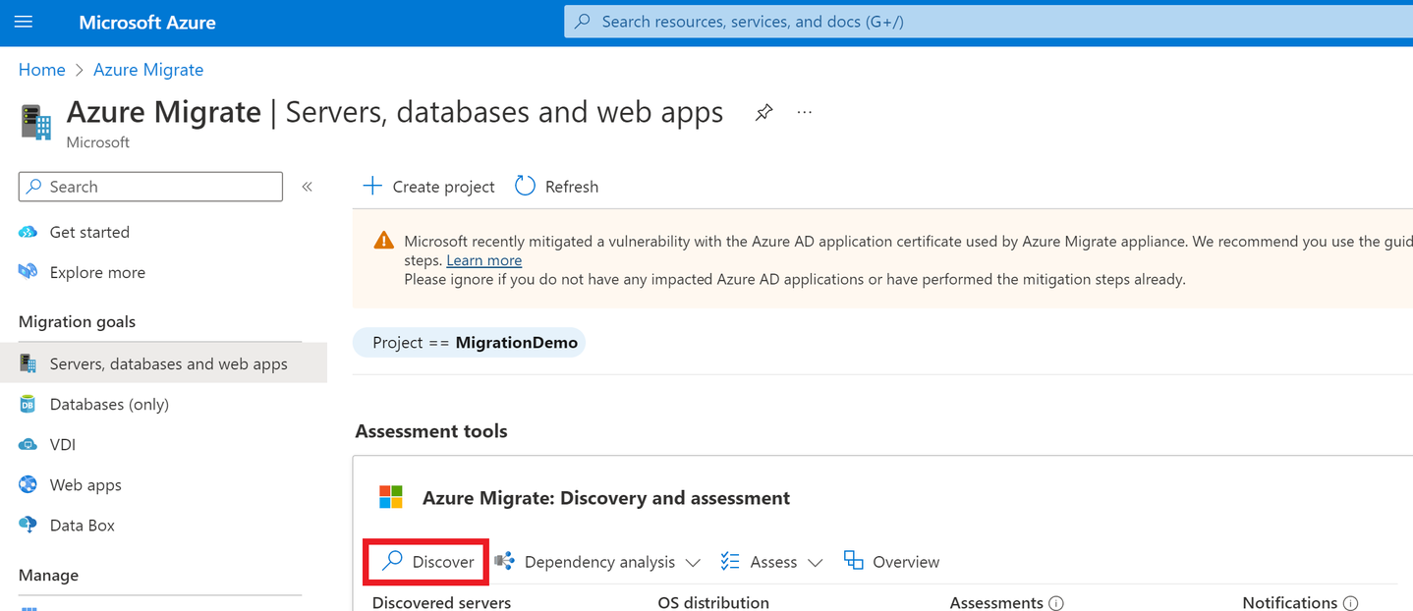Click the Manage section heading
The height and width of the screenshot is (611, 1413).
[48, 575]
